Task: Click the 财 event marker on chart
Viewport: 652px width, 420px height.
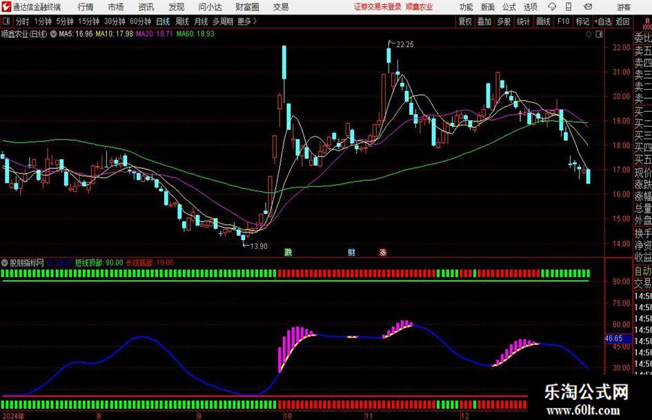Action: tap(351, 252)
